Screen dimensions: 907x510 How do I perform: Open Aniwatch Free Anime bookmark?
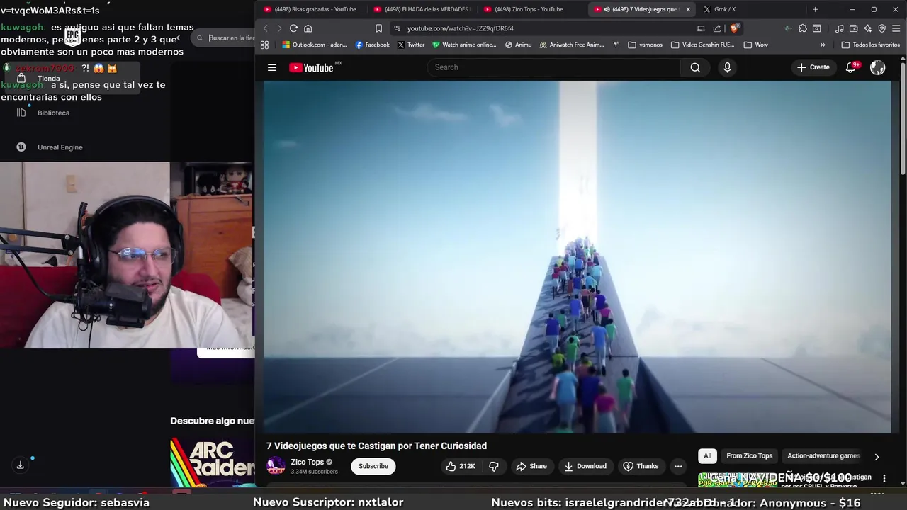click(x=572, y=45)
